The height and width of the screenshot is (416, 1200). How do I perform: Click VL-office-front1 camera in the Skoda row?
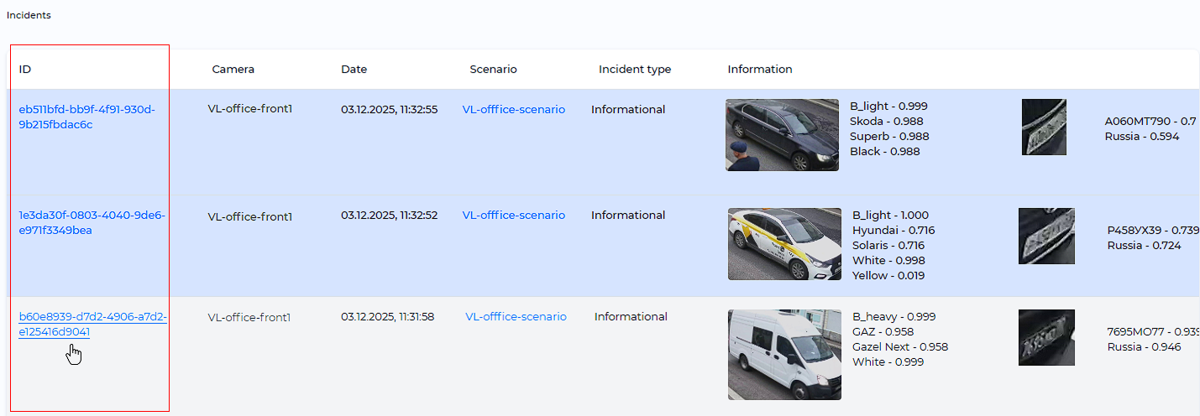coord(250,108)
